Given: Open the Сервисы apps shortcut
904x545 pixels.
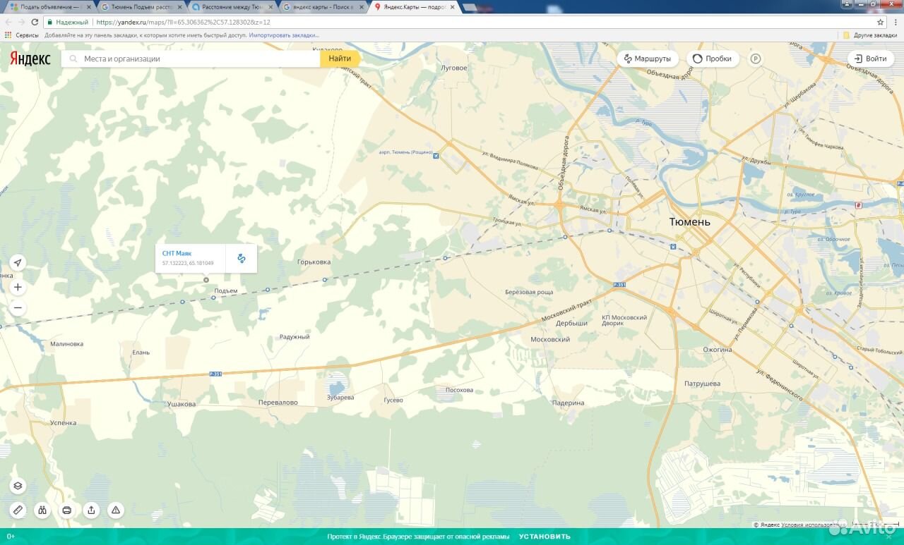Looking at the screenshot, I should click(22, 35).
